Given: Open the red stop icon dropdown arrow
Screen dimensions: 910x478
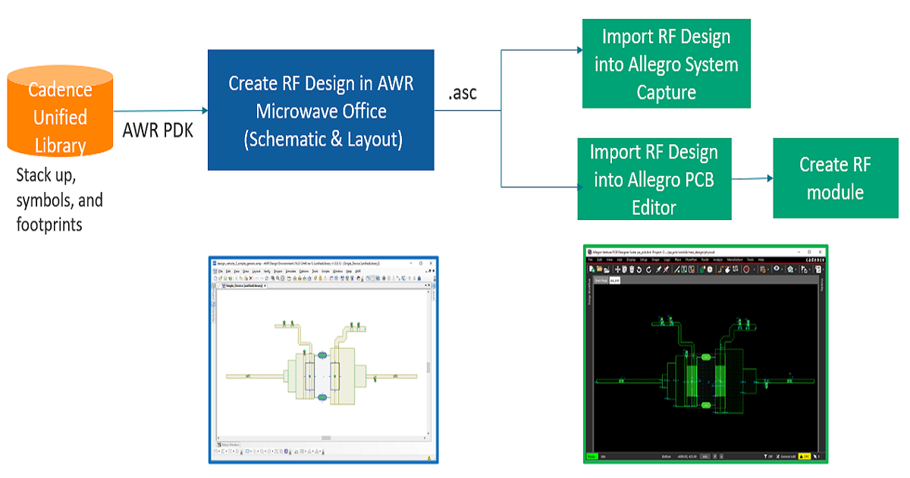Looking at the screenshot, I should 753,269.
